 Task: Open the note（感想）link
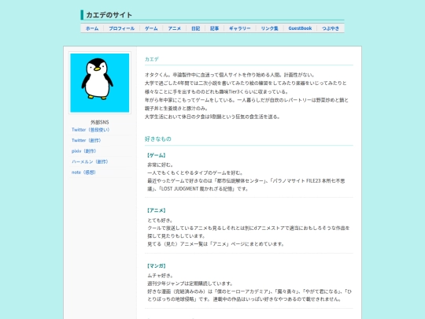click(x=83, y=172)
